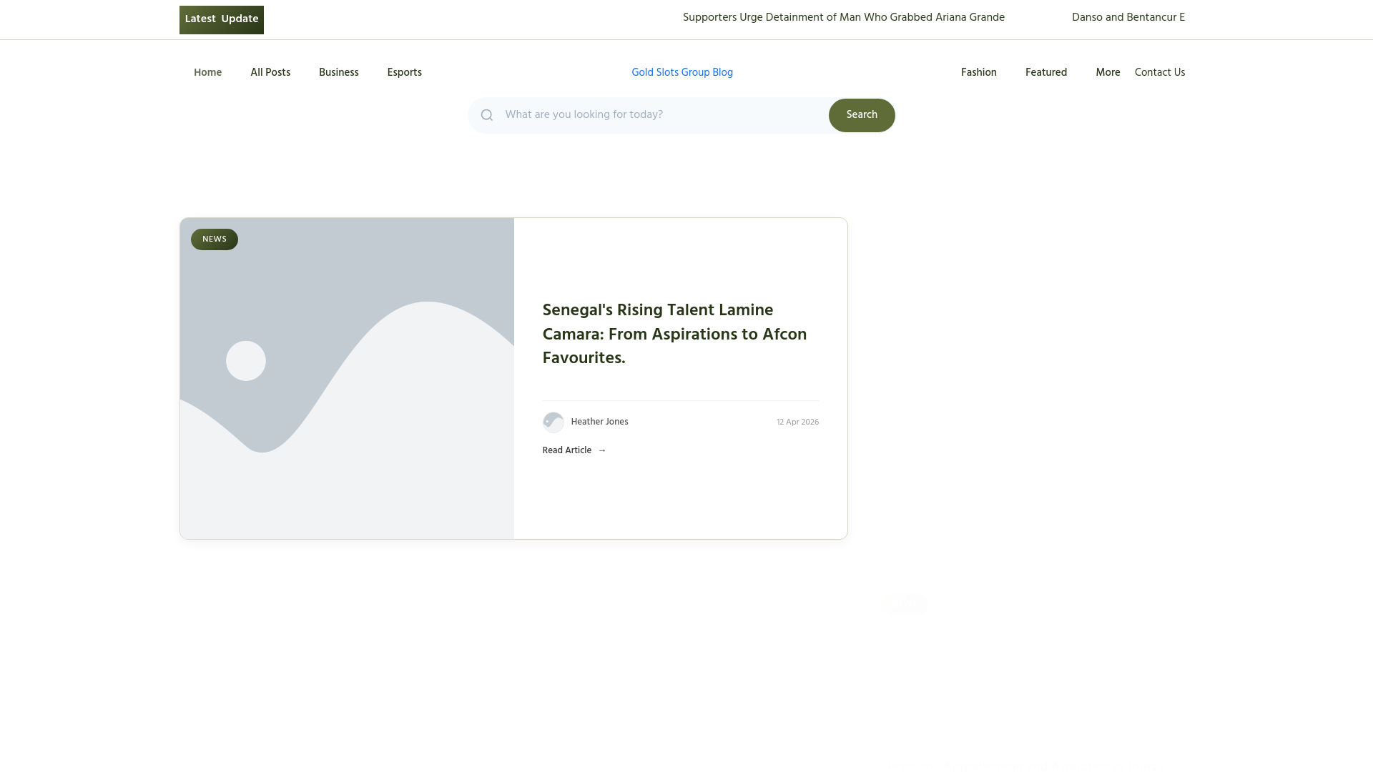Click the NEWS category tag

[215, 239]
